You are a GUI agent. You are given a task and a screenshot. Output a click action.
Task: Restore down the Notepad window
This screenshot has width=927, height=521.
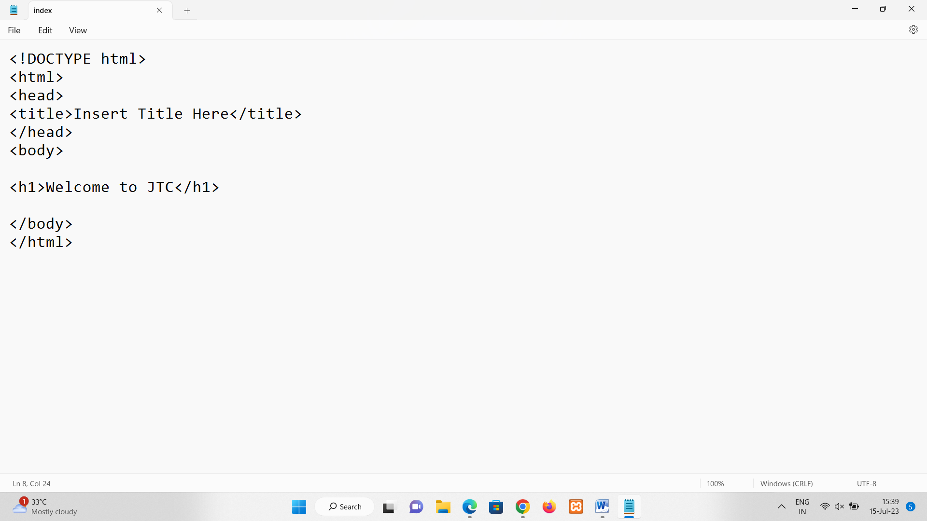click(x=883, y=9)
